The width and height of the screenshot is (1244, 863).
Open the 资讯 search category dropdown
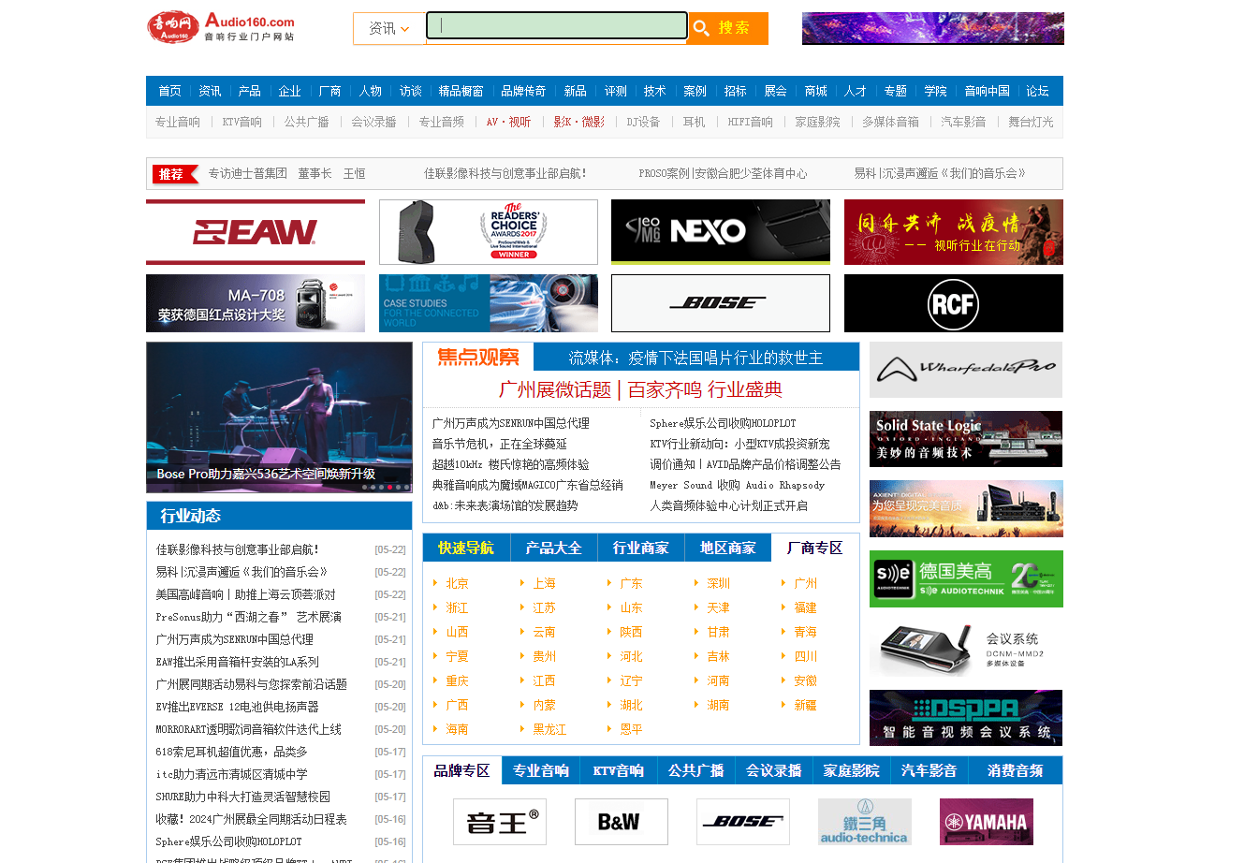(389, 28)
